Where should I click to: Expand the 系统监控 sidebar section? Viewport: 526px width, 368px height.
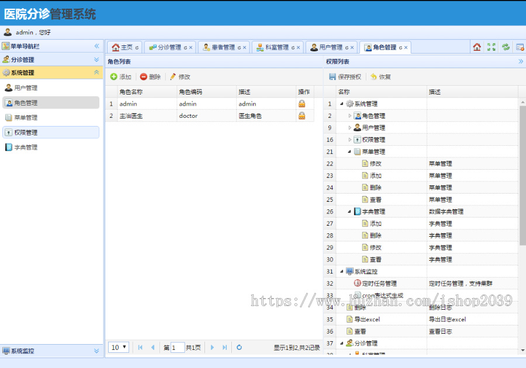(x=96, y=351)
